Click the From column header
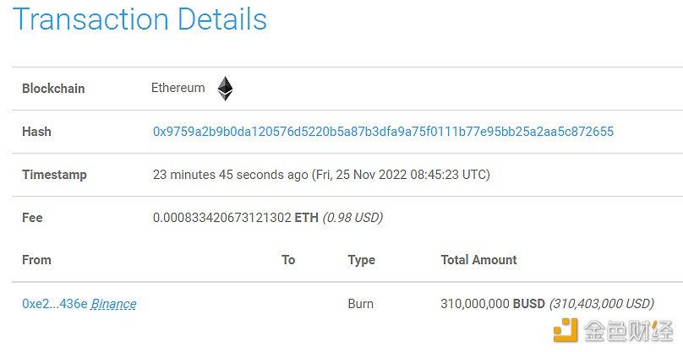The image size is (683, 352). click(x=36, y=260)
